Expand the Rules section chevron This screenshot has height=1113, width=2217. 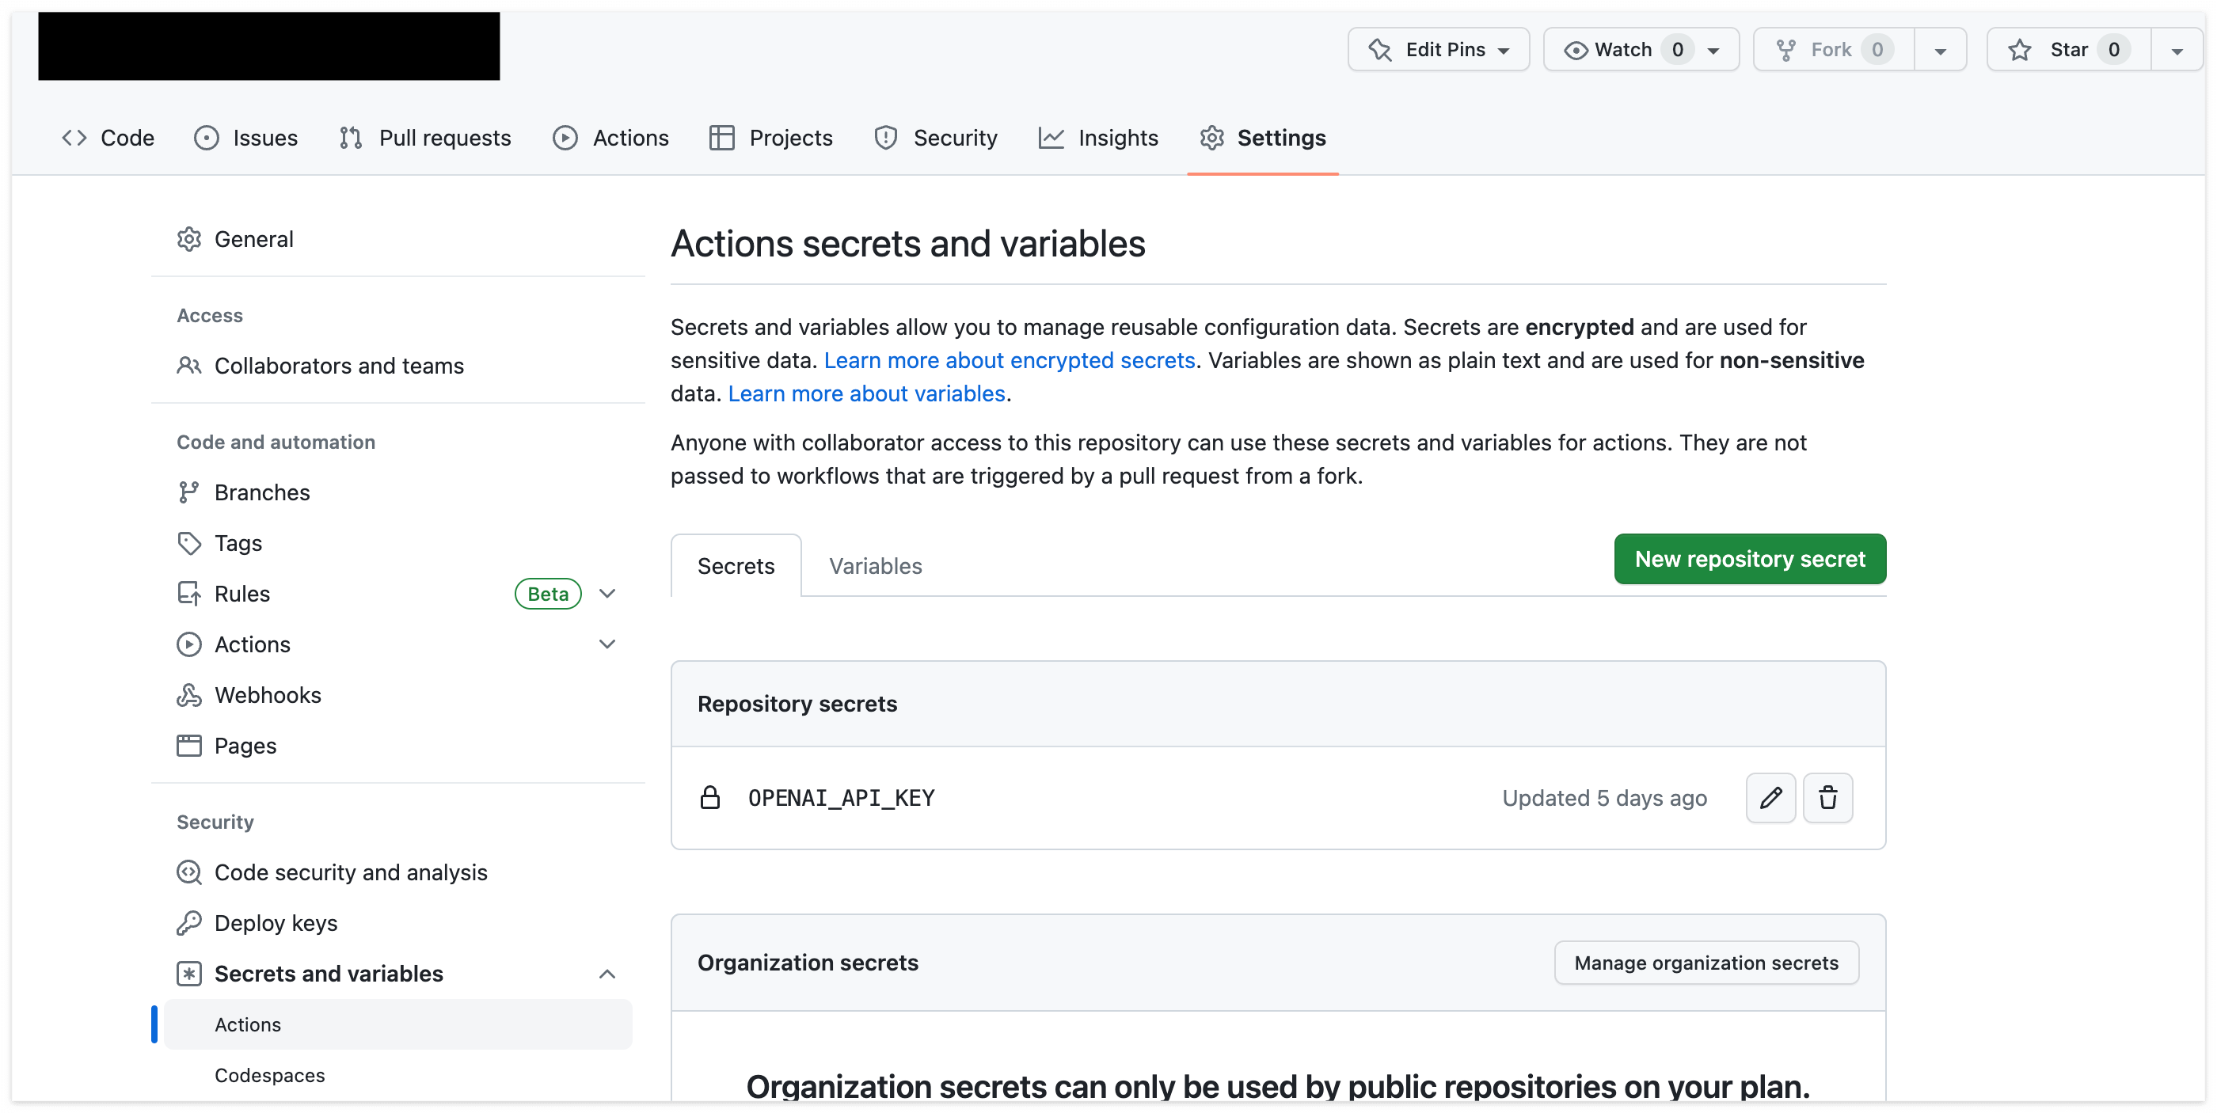click(607, 594)
